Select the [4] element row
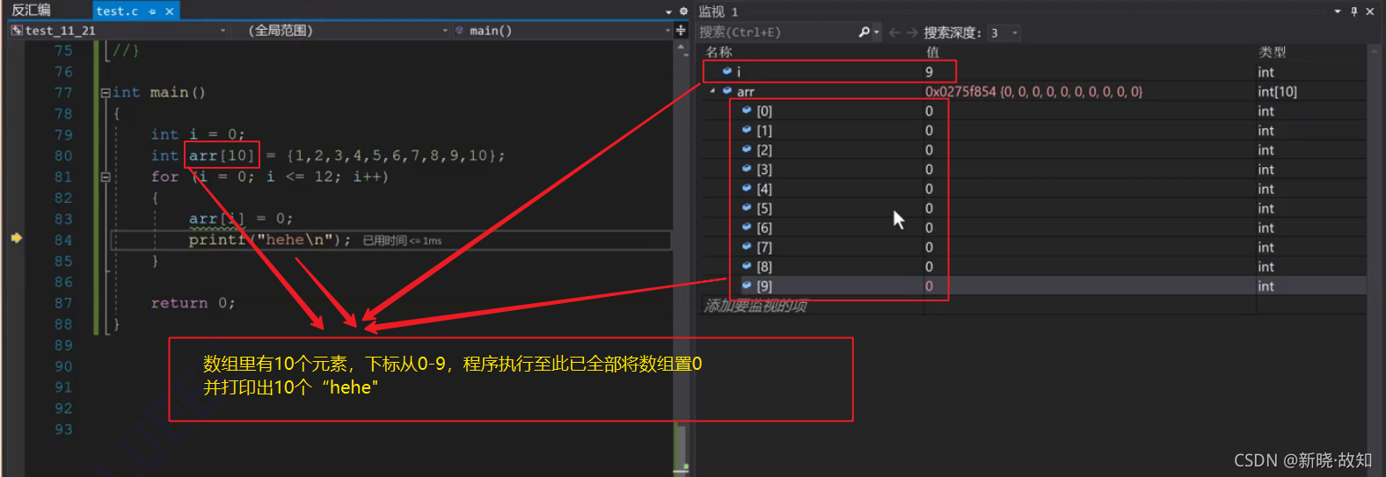The image size is (1386, 477). 1033,188
